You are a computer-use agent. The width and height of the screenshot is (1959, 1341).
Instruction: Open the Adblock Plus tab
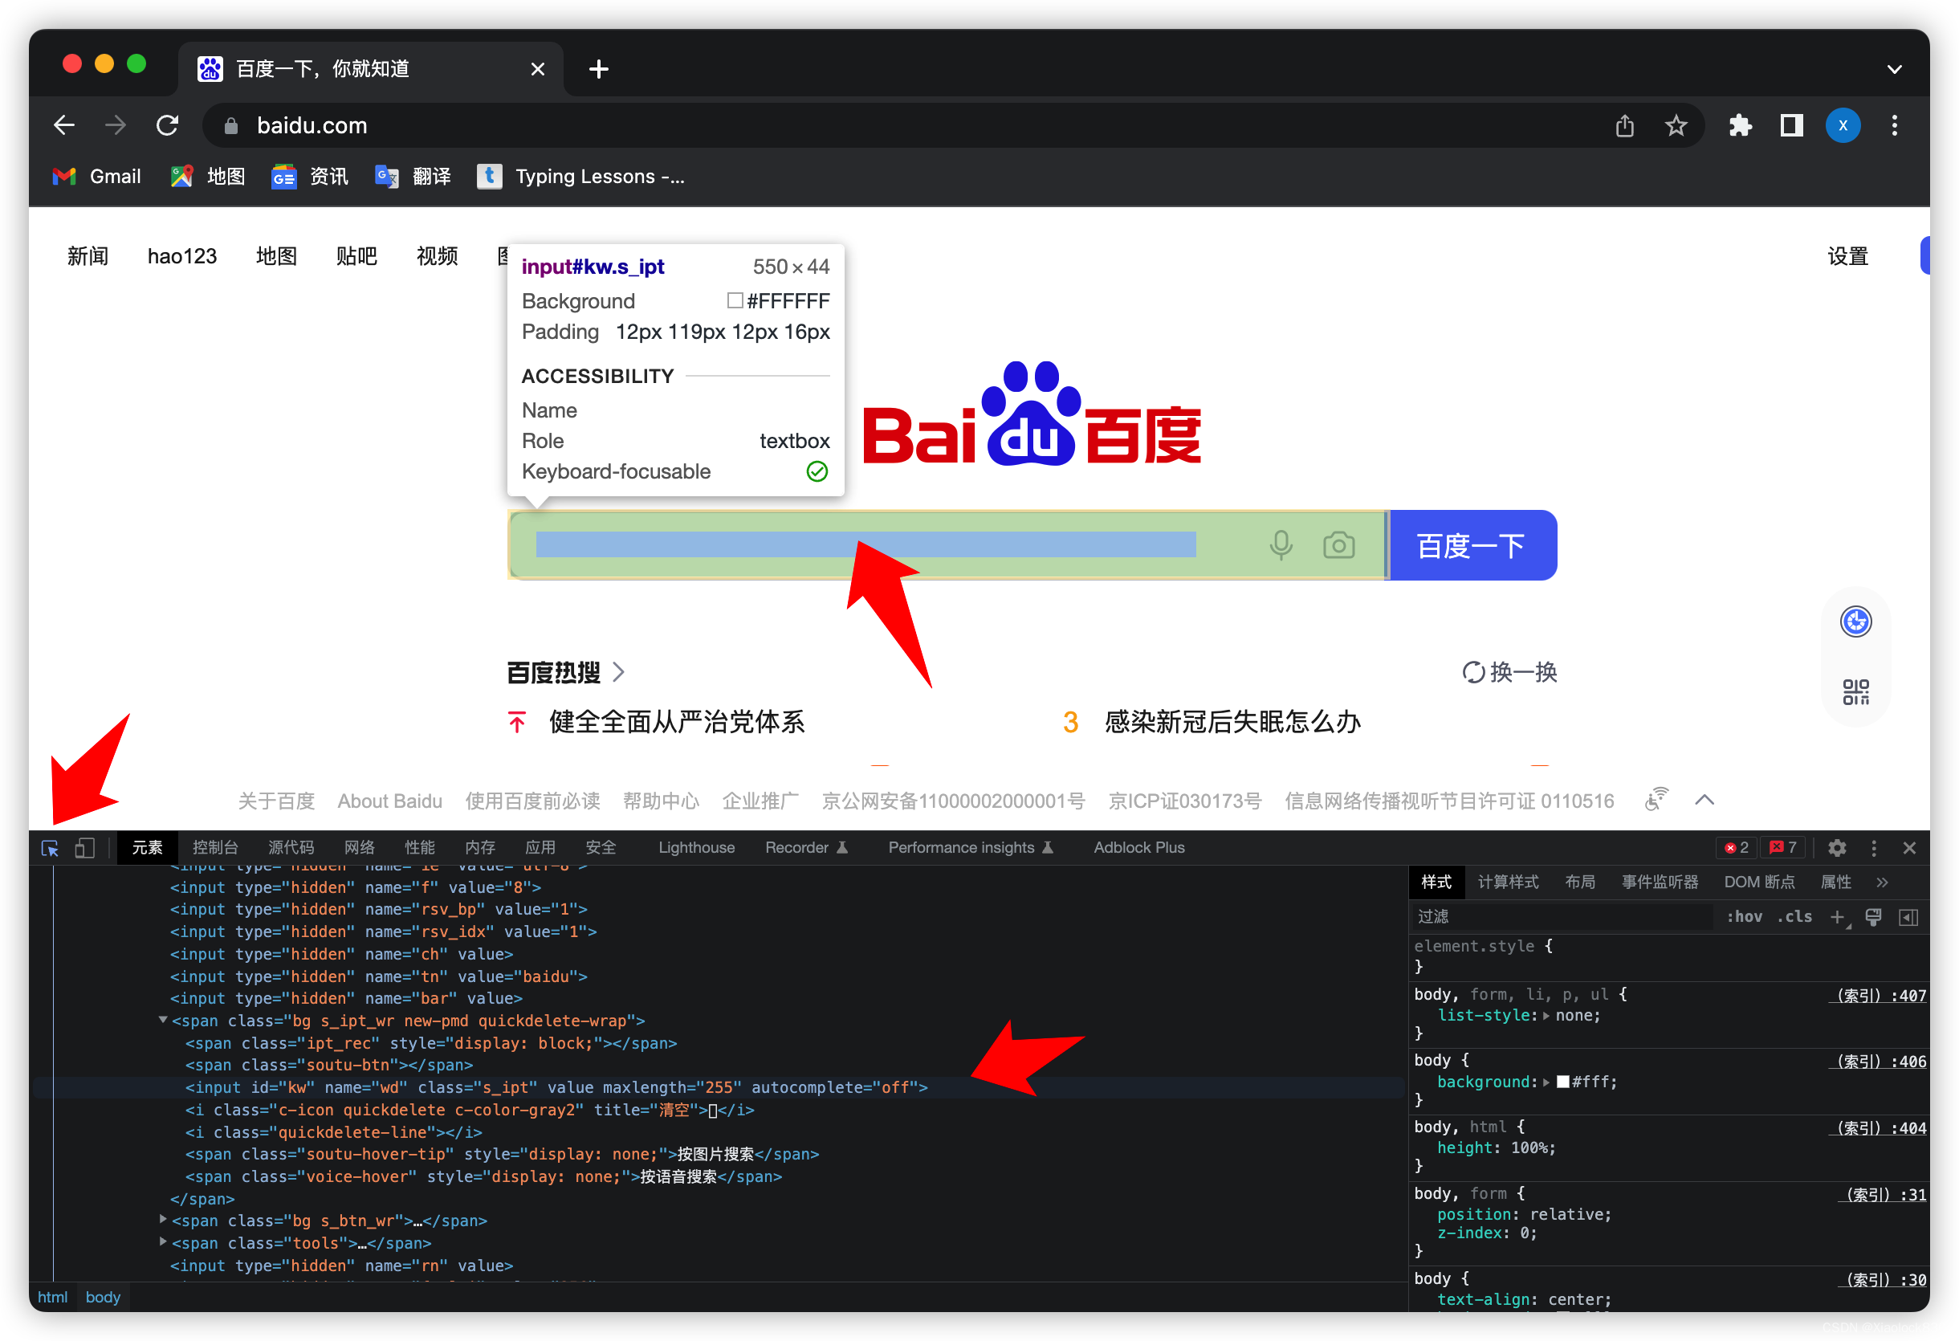click(1138, 848)
